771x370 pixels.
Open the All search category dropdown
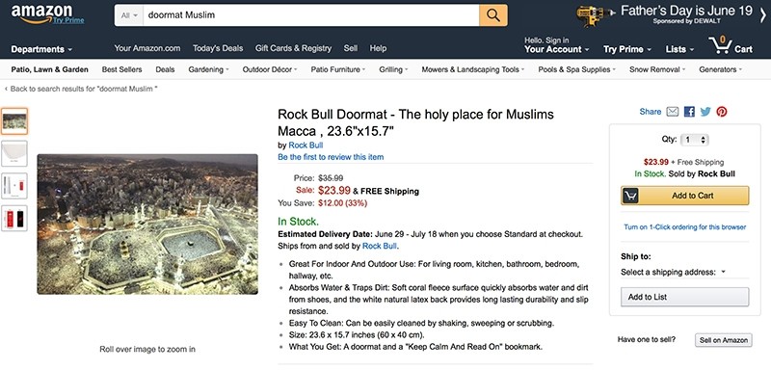click(129, 15)
